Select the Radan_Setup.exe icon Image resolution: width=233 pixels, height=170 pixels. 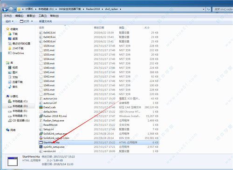coord(41,120)
